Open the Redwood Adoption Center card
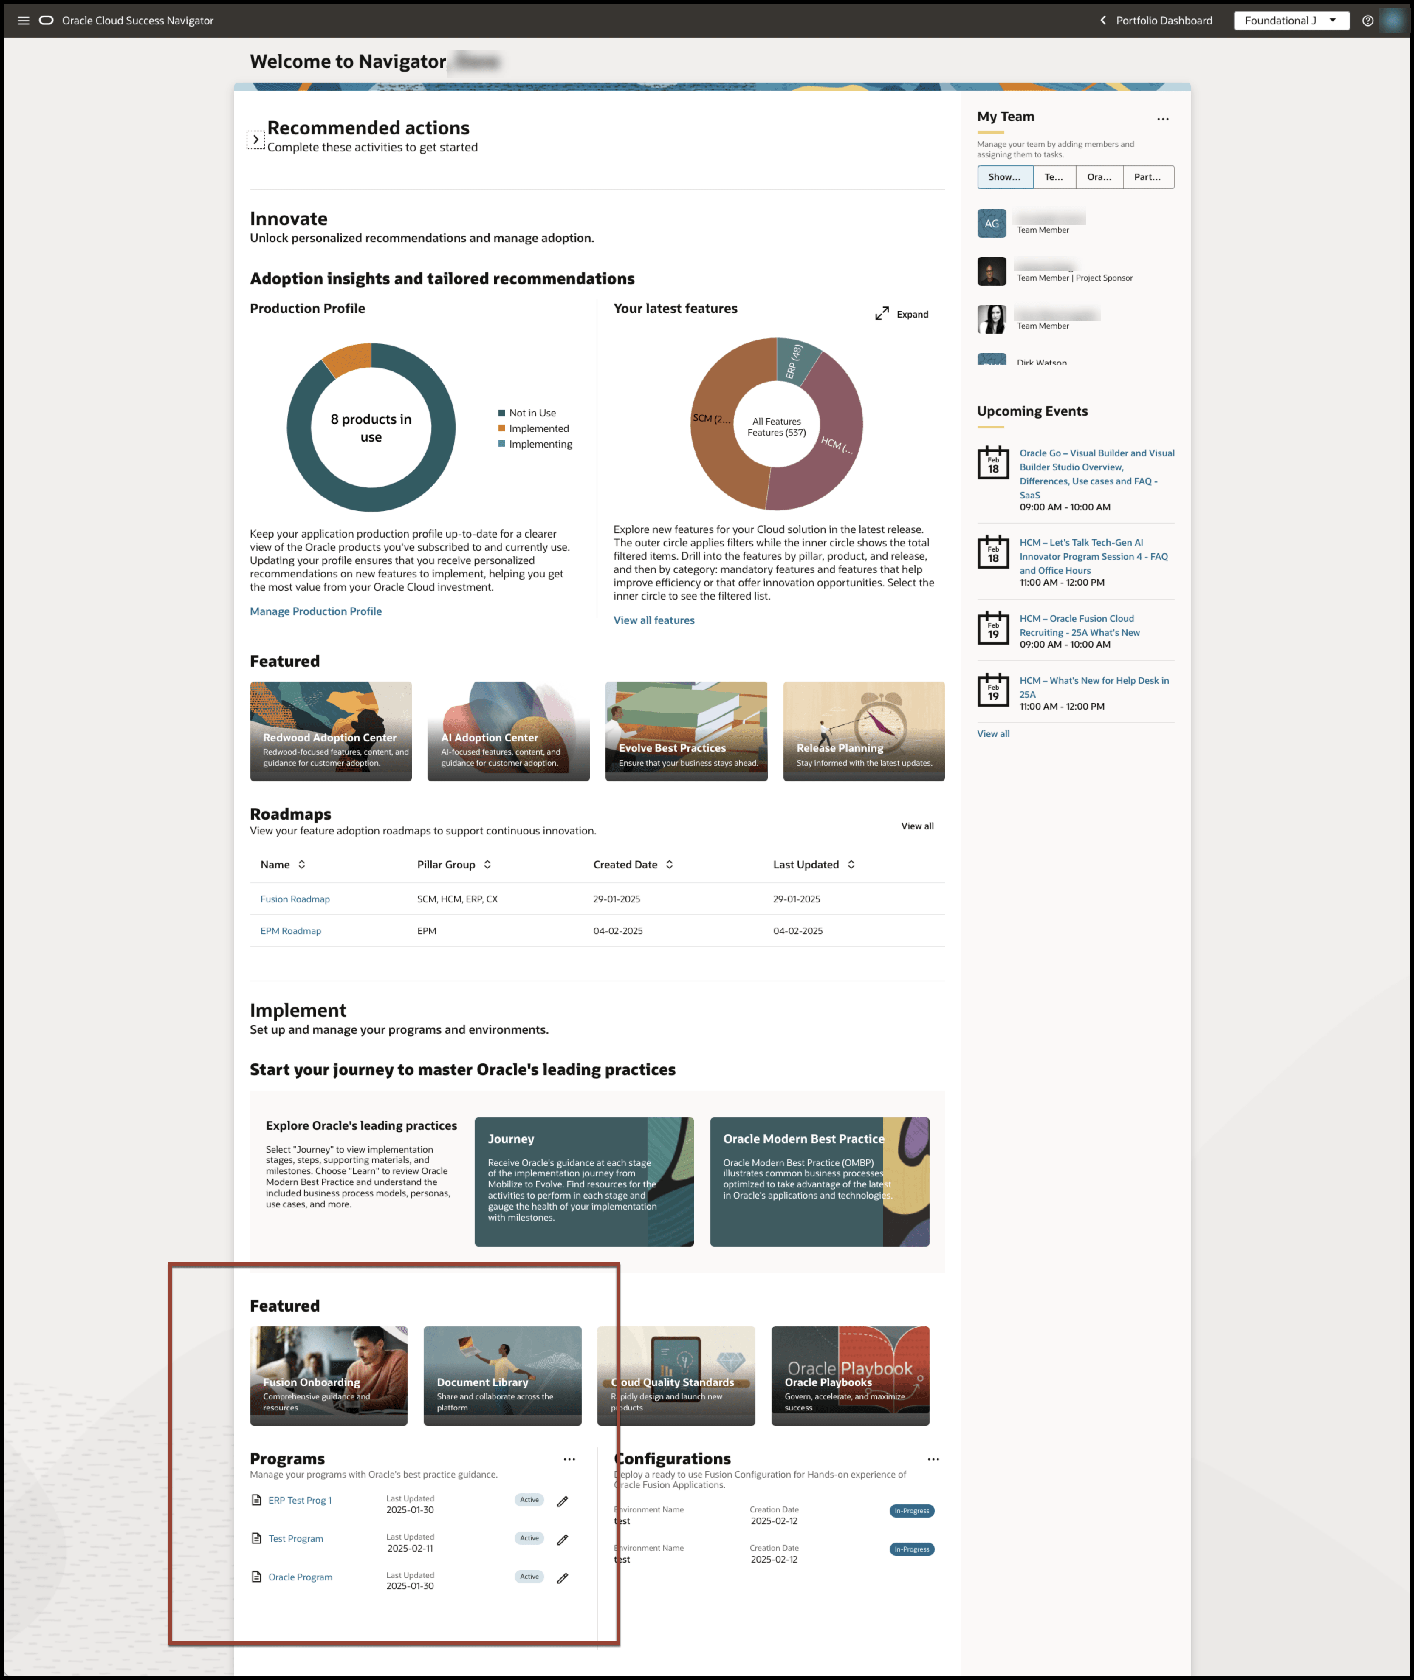Image resolution: width=1414 pixels, height=1680 pixels. click(x=330, y=731)
